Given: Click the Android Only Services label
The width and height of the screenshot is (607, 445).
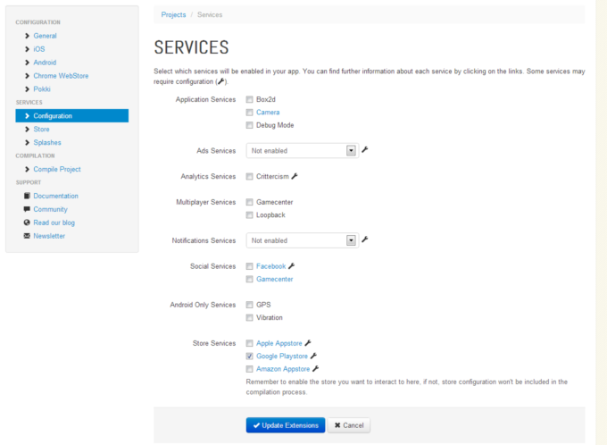Looking at the screenshot, I should [203, 305].
